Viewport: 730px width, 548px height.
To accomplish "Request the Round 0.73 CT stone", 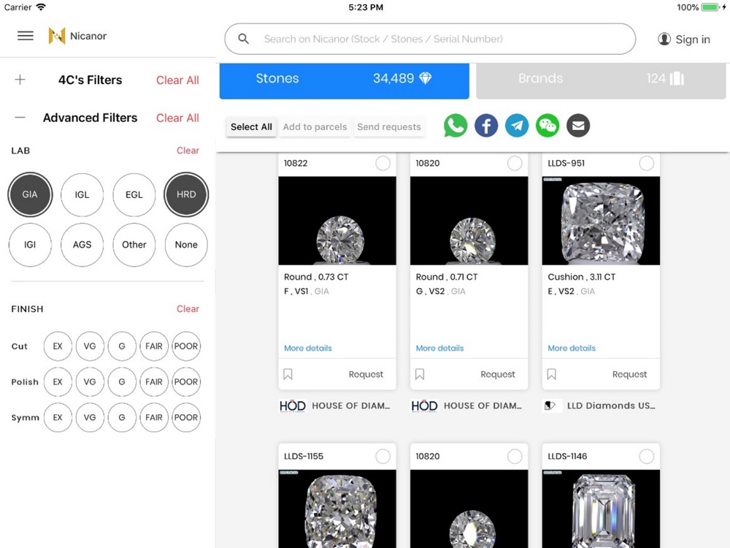I will point(366,374).
